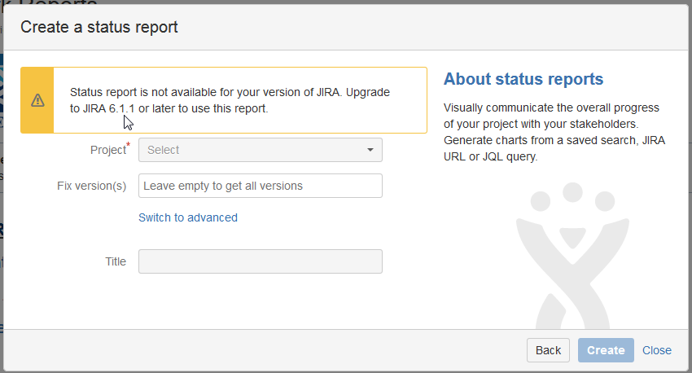Click the Switch to advanced link
Screen dimensions: 692x373
188,217
